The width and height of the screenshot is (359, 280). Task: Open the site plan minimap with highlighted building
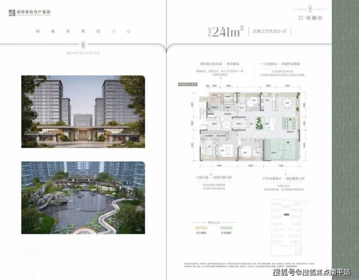(x=289, y=228)
